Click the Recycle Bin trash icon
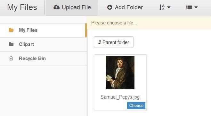 (x=11, y=58)
